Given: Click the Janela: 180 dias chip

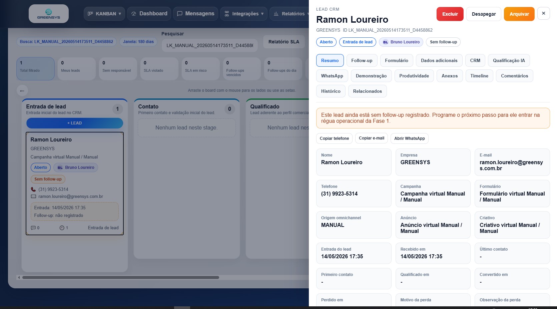Looking at the screenshot, I should coord(138,42).
